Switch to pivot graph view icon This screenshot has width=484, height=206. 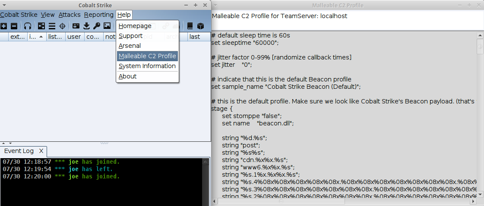pyautogui.click(x=41, y=26)
